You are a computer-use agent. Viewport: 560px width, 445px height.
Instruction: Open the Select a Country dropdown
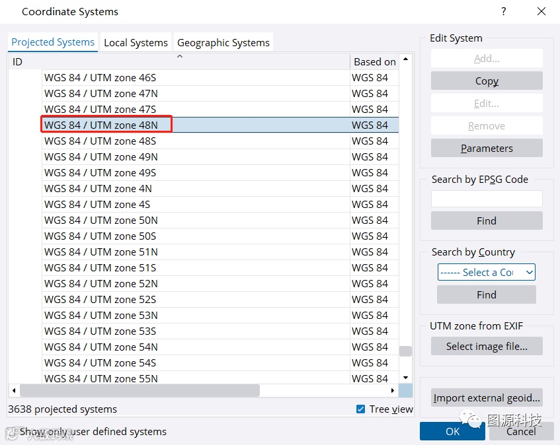[x=486, y=272]
